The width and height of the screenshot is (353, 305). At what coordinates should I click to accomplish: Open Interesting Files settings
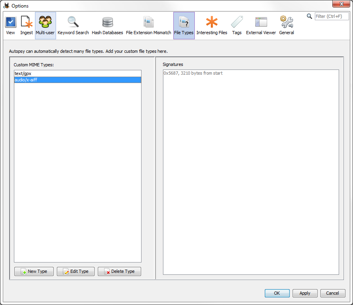(x=211, y=25)
